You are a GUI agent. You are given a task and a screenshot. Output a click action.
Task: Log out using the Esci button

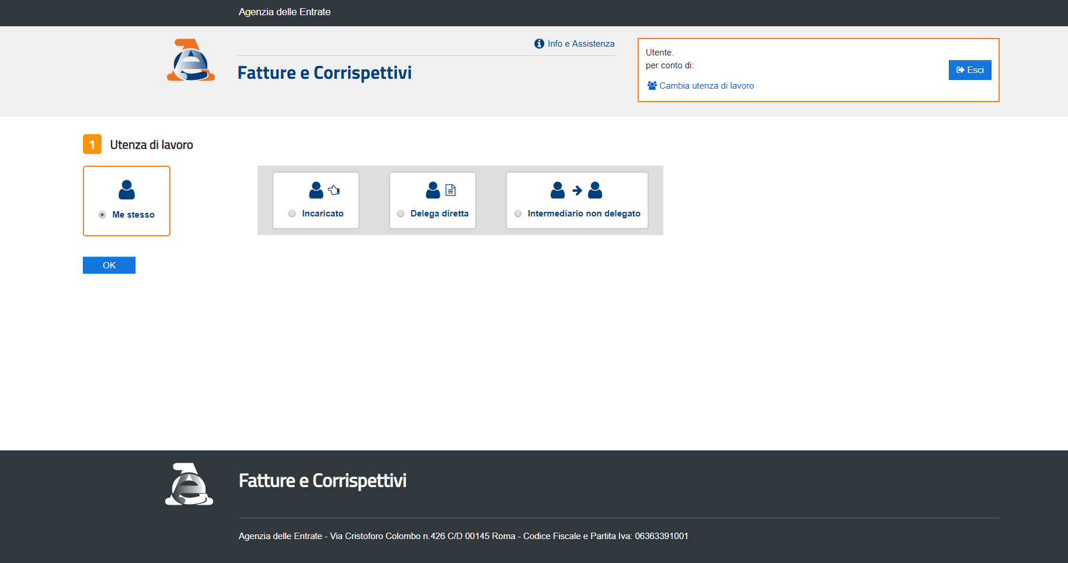pos(970,70)
